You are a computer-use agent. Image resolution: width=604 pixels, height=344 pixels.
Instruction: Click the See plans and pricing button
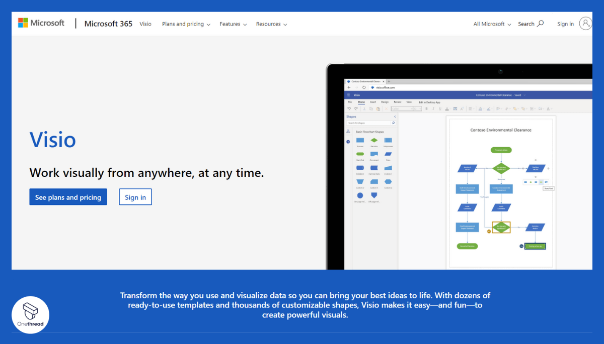[x=68, y=197]
